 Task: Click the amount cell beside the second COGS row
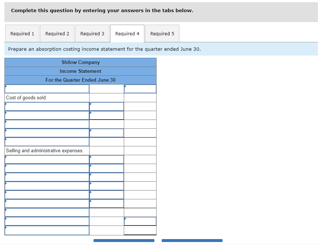tap(106, 115)
